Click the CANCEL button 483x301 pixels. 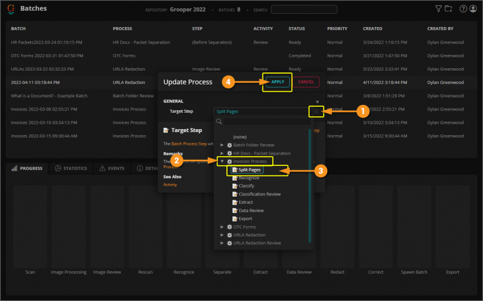point(306,82)
